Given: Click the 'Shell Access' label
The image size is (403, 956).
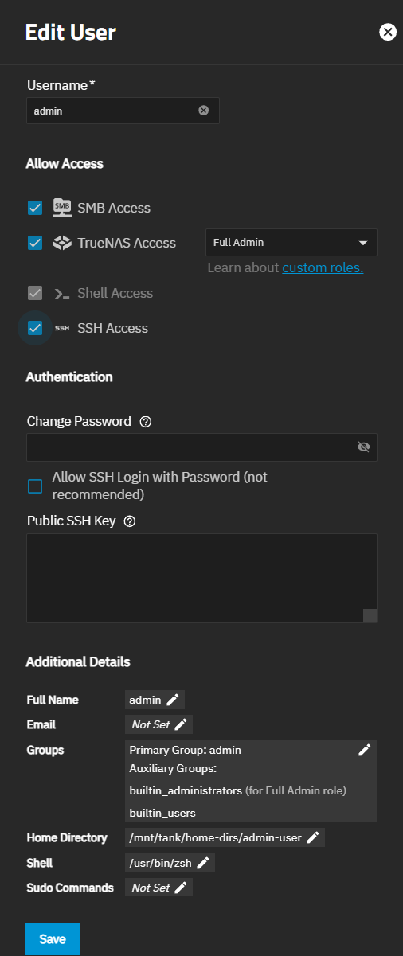Looking at the screenshot, I should [x=115, y=293].
